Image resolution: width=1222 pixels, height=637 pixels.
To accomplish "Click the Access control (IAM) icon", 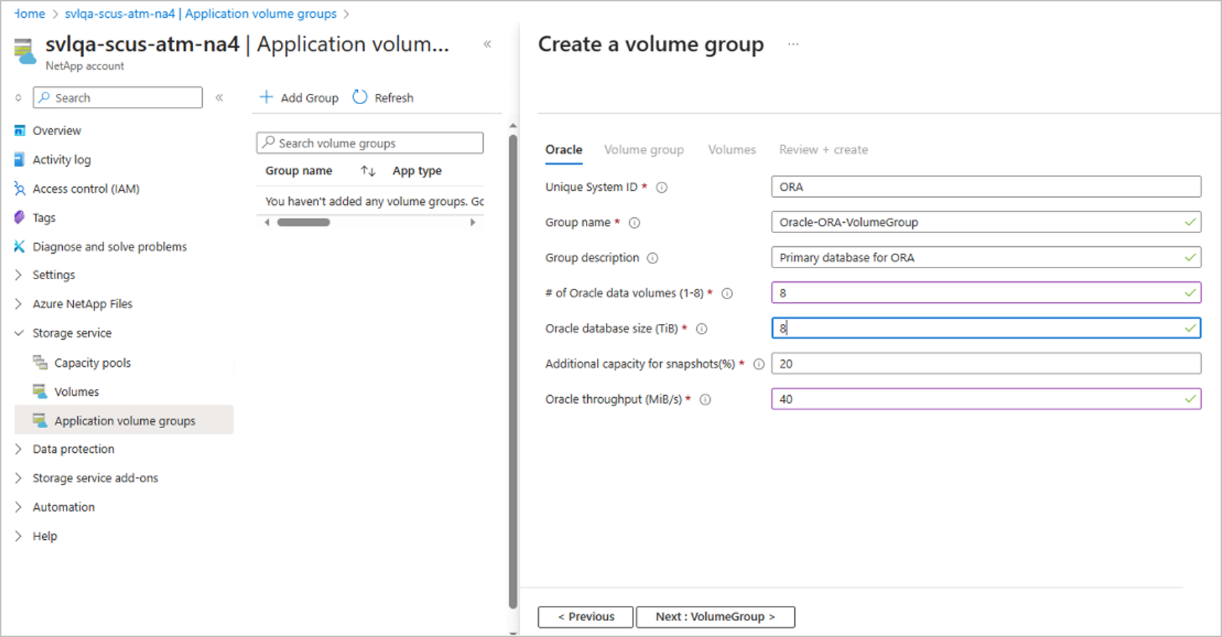I will (20, 188).
